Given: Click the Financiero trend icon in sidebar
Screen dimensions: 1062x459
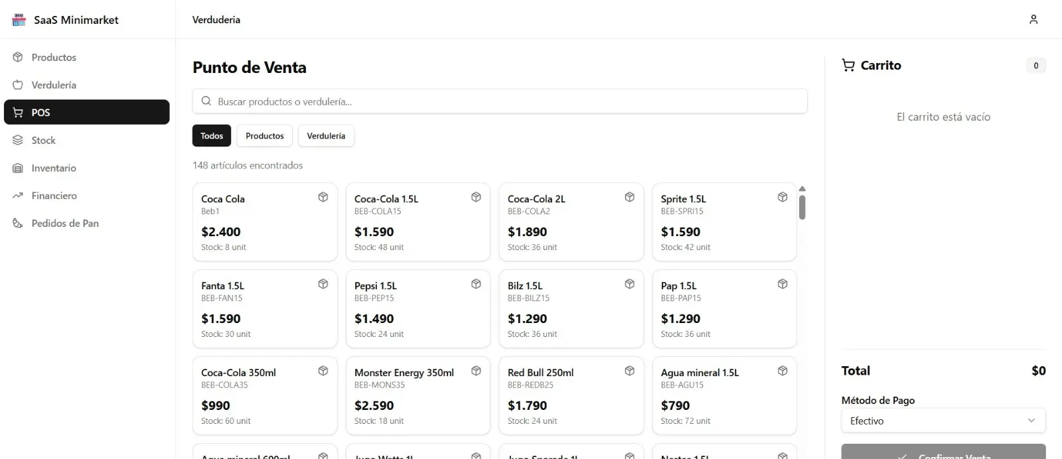Looking at the screenshot, I should click(x=18, y=196).
